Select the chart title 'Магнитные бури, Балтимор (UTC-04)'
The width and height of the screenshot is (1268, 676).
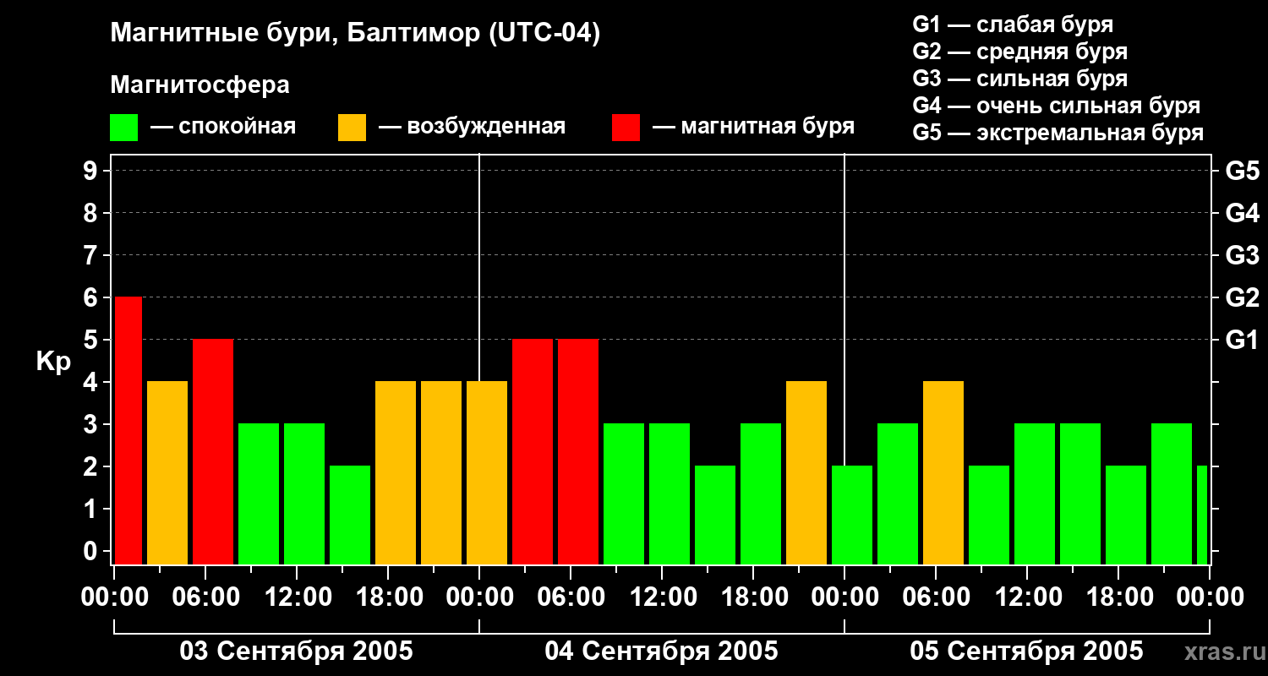coord(355,34)
